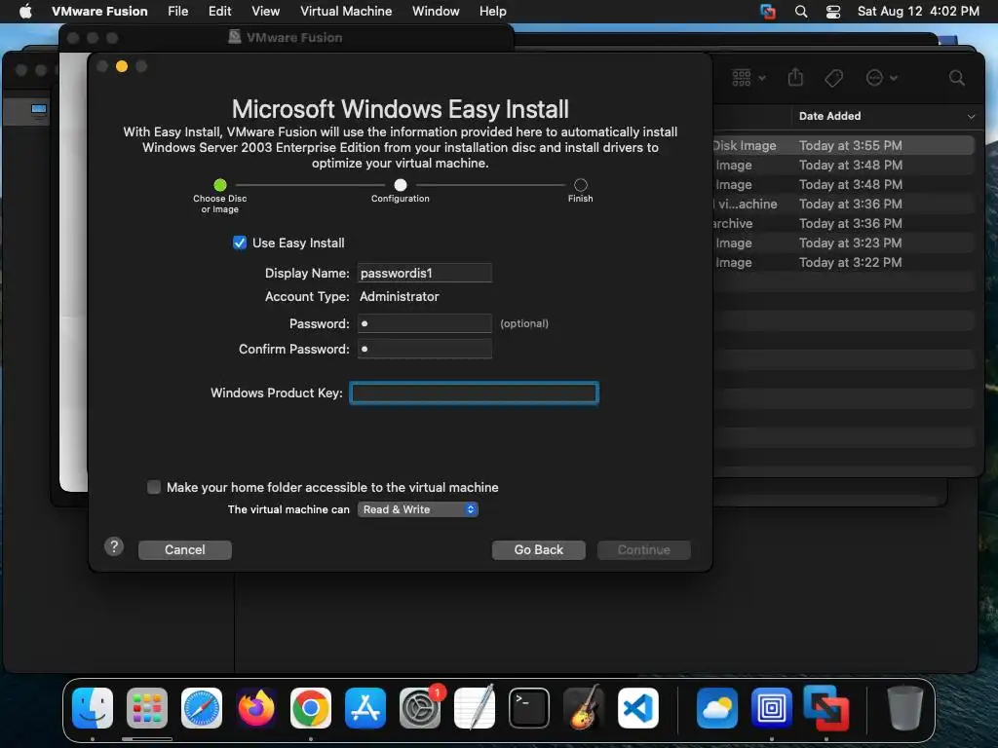998x748 pixels.
Task: Click the Go Back button
Action: click(x=538, y=549)
